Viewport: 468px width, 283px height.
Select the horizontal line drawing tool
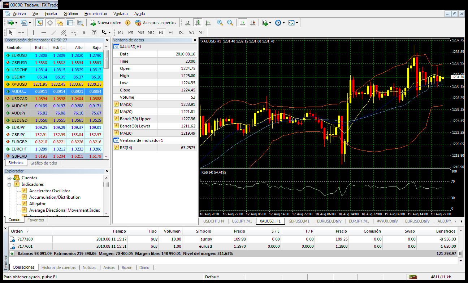pos(43,32)
